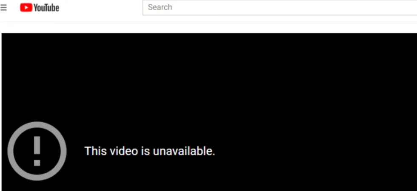The height and width of the screenshot is (191, 417).
Task: Click the red YouTube play logo
Action: point(26,8)
